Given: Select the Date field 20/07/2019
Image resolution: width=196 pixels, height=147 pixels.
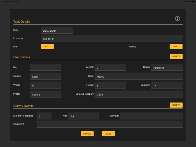Looking at the screenshot, I should [57, 31].
